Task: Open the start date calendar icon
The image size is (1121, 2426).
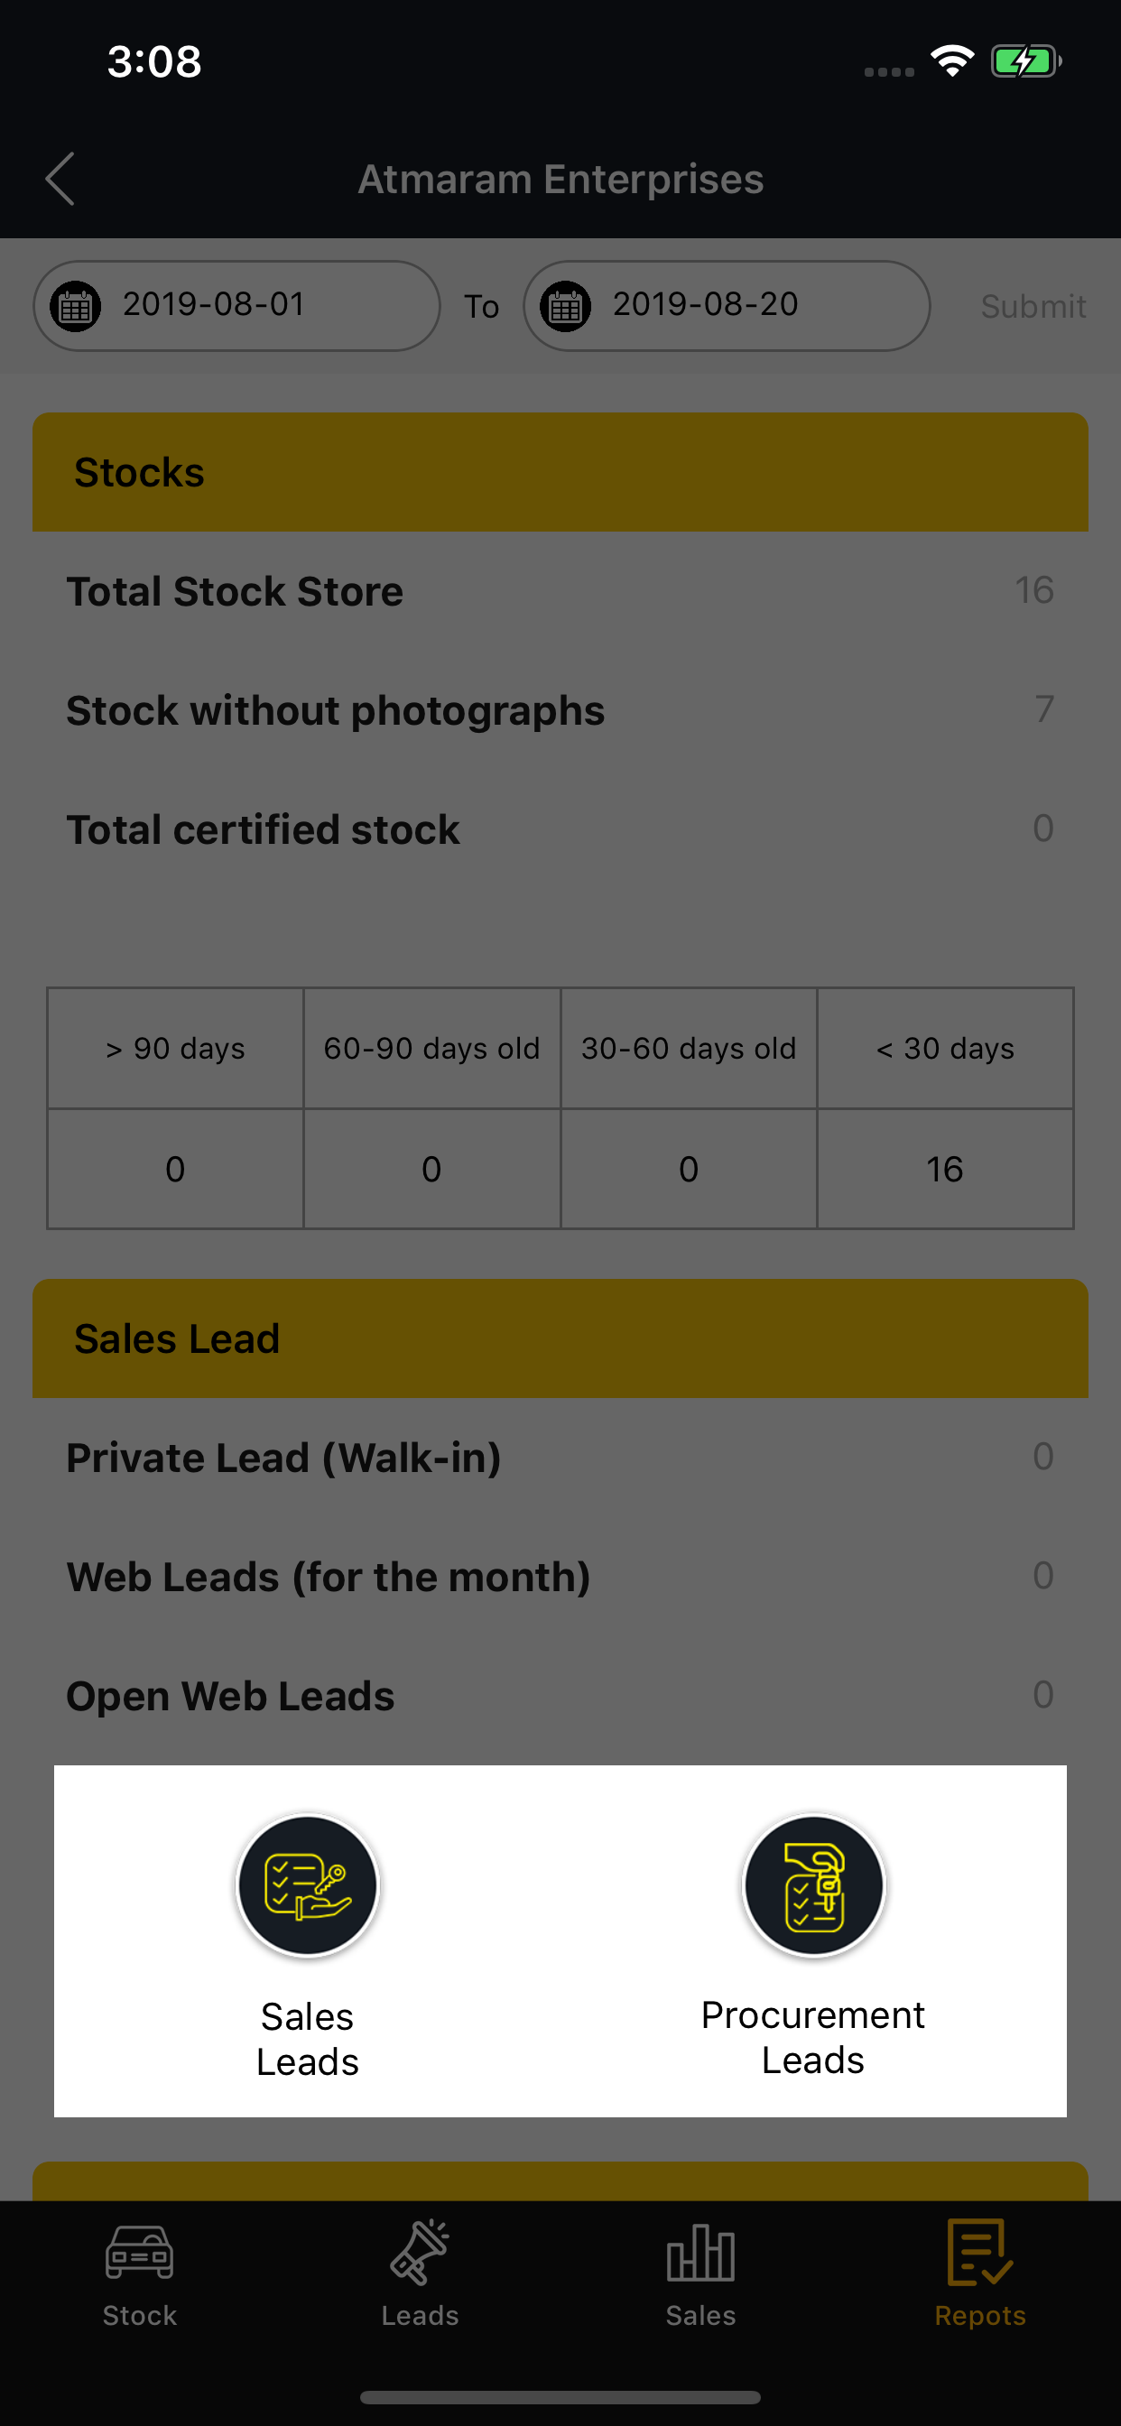Action: (x=75, y=306)
